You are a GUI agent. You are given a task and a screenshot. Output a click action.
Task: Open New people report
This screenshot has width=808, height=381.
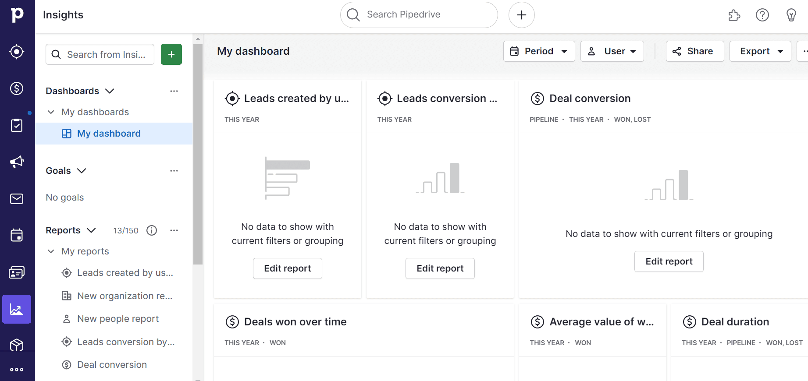(118, 319)
